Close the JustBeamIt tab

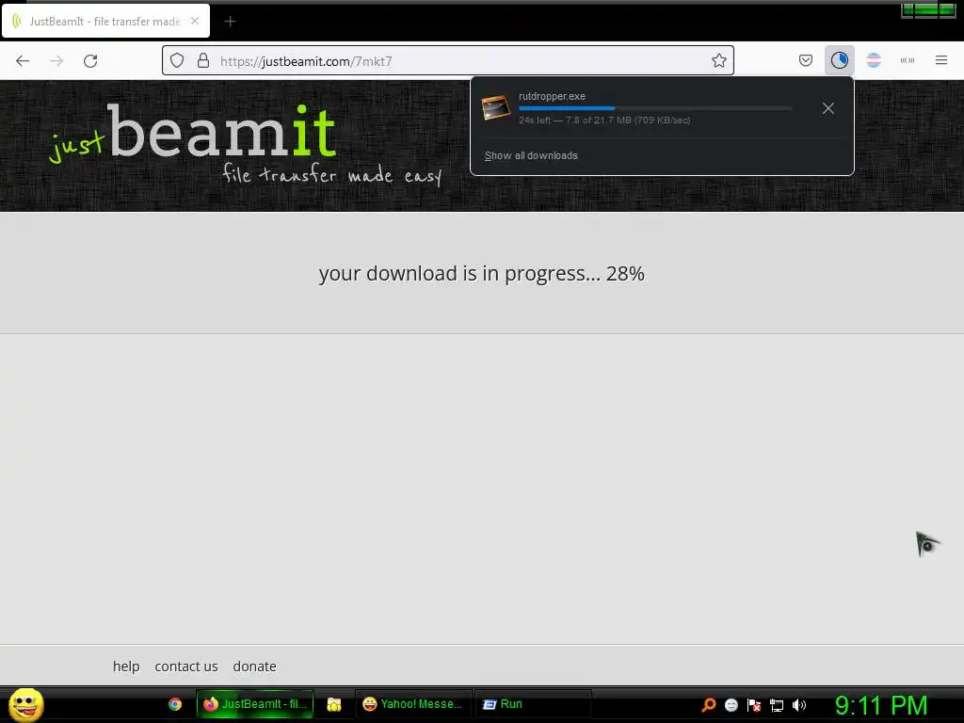(x=195, y=21)
